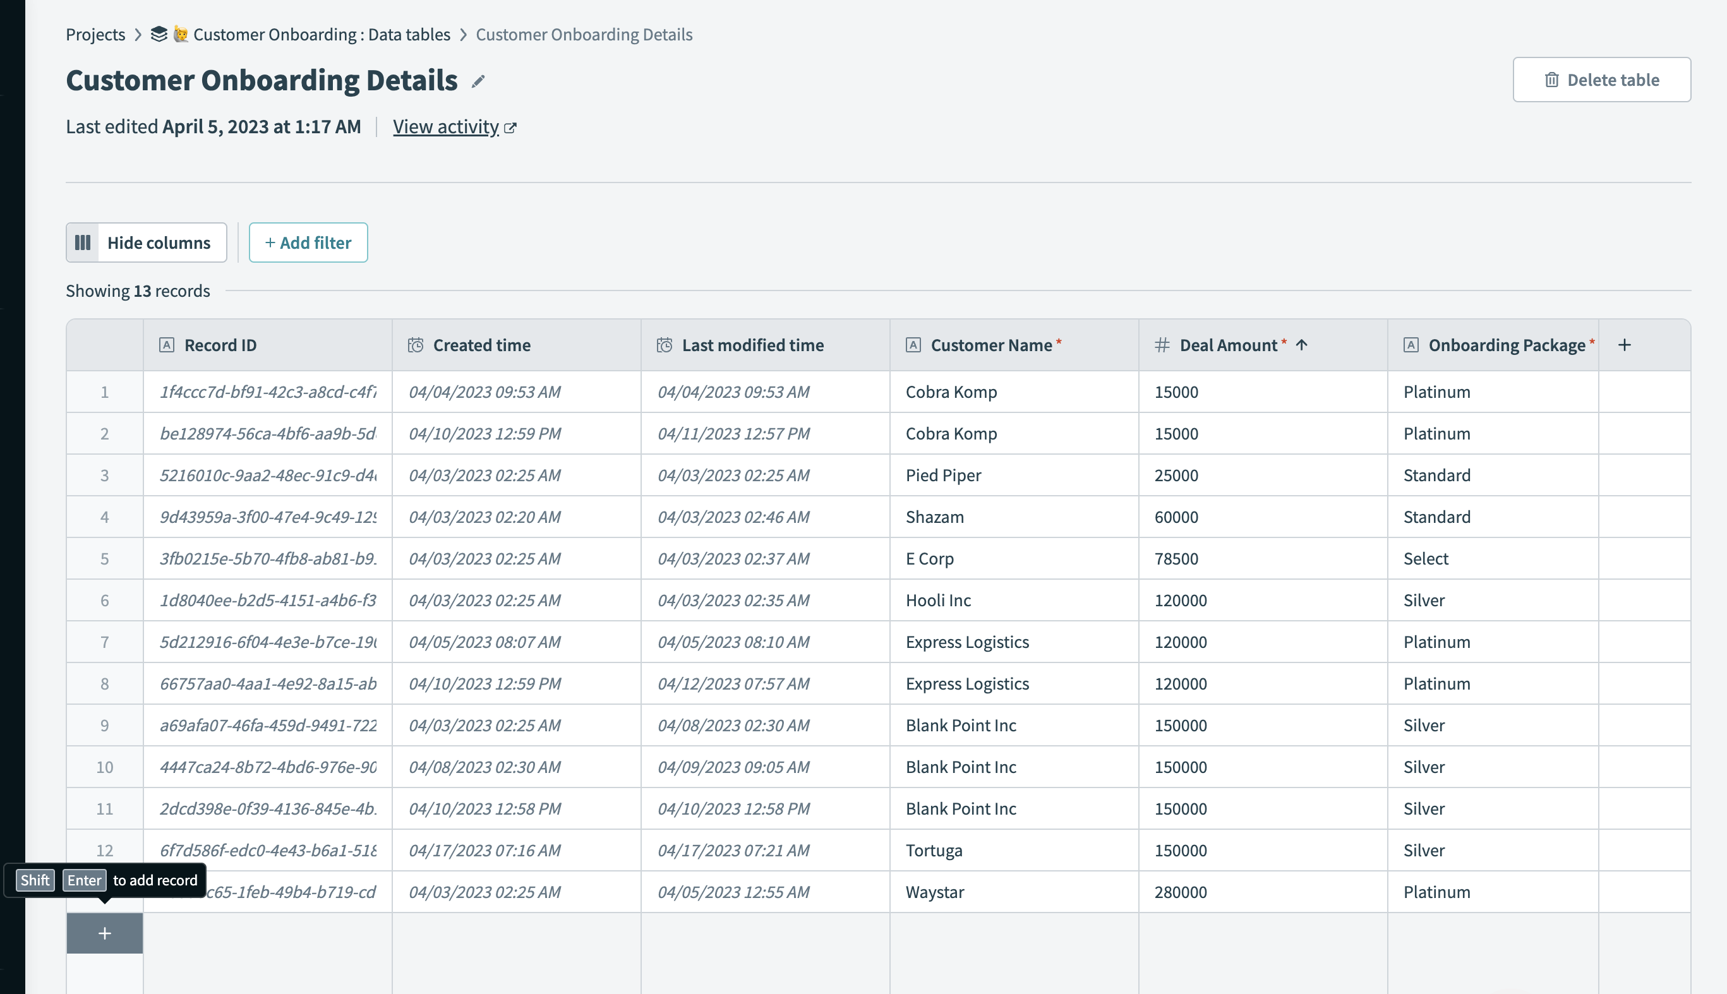Click the Created time column header

pos(516,345)
